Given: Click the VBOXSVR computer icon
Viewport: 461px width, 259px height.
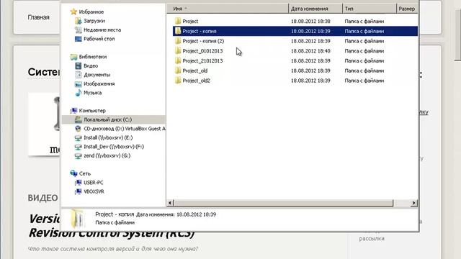Looking at the screenshot, I should coord(79,191).
